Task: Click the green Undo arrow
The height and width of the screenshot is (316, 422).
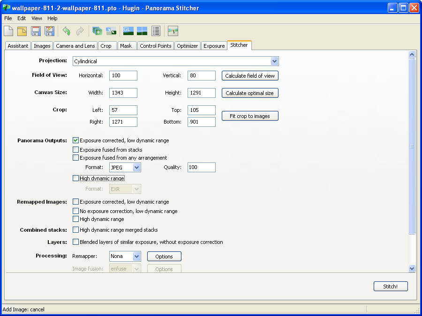Action: click(67, 31)
